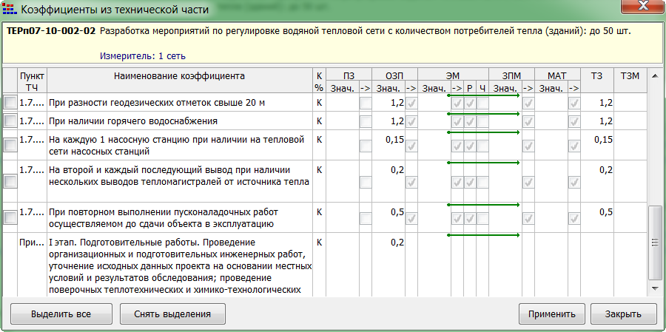
Task: Click the ТЗ value 1,2 in the hot water row
Action: click(605, 121)
